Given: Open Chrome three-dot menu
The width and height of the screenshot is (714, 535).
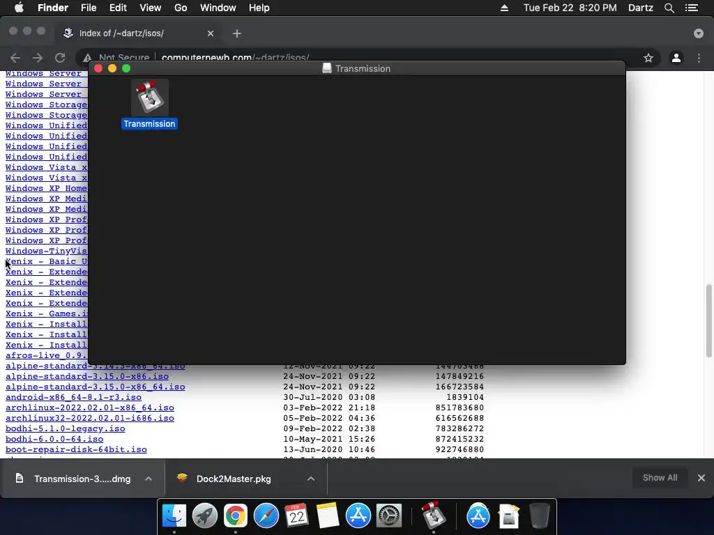Looking at the screenshot, I should click(x=699, y=58).
